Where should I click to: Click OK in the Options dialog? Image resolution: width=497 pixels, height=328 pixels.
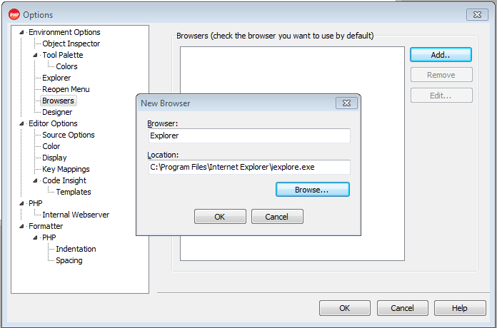pyautogui.click(x=344, y=308)
